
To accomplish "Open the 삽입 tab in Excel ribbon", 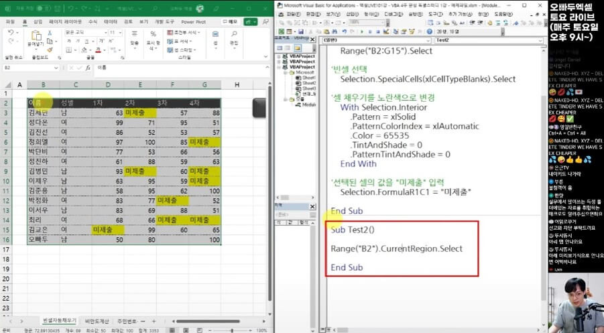I will click(x=38, y=21).
